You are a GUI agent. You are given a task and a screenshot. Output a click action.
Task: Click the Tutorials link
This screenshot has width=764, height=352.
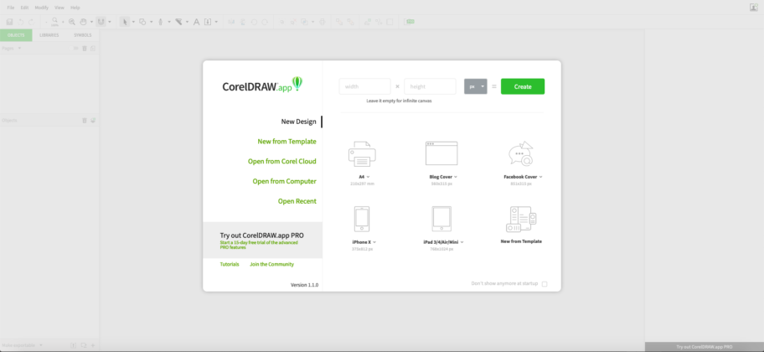(x=230, y=264)
